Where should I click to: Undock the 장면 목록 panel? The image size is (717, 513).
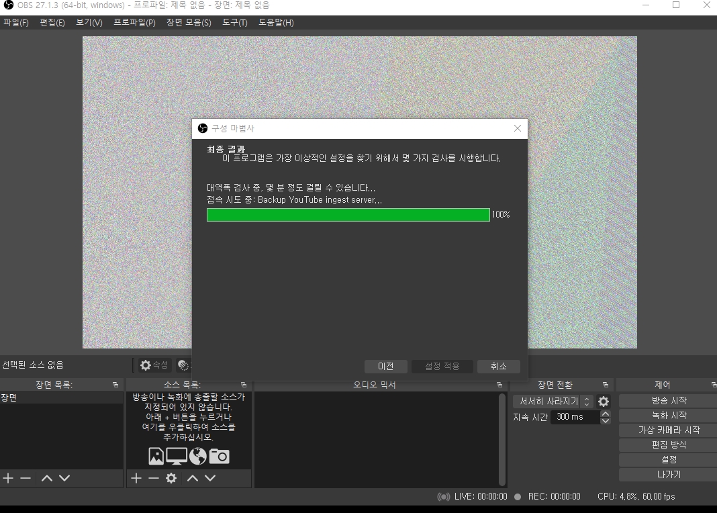point(115,385)
